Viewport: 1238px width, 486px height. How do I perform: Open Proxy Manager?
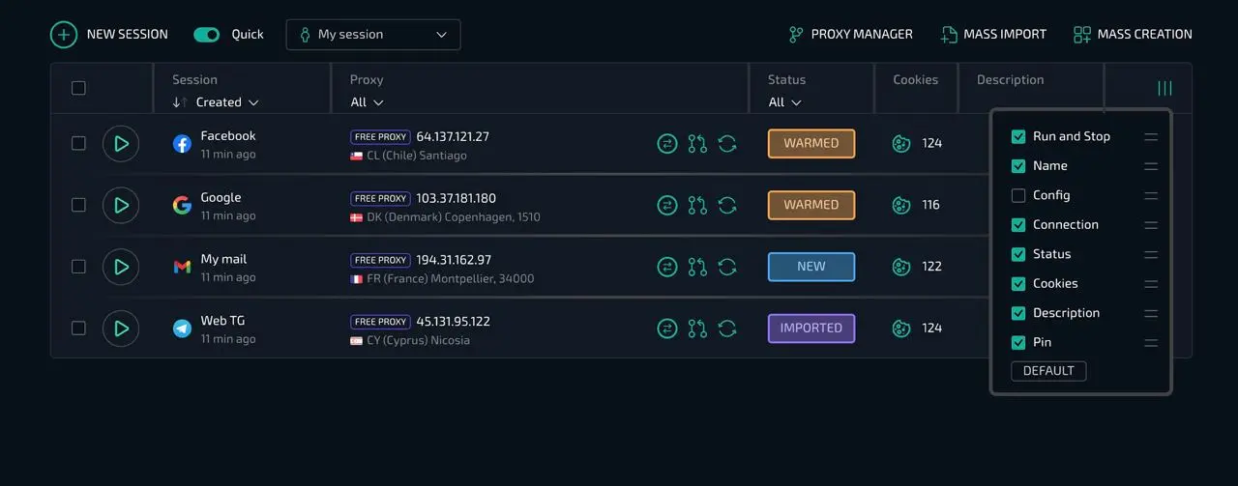(850, 35)
